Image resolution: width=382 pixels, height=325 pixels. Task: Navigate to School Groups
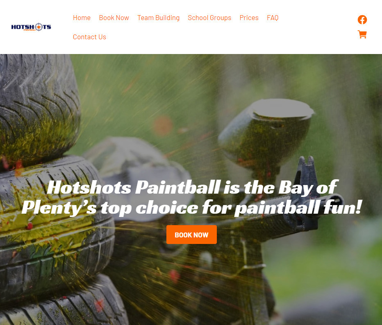pyautogui.click(x=209, y=18)
